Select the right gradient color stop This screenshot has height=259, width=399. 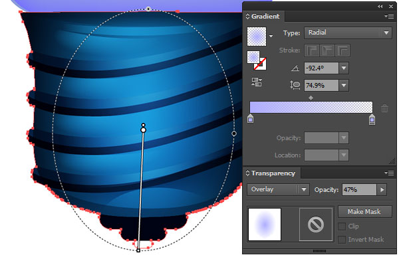point(372,119)
